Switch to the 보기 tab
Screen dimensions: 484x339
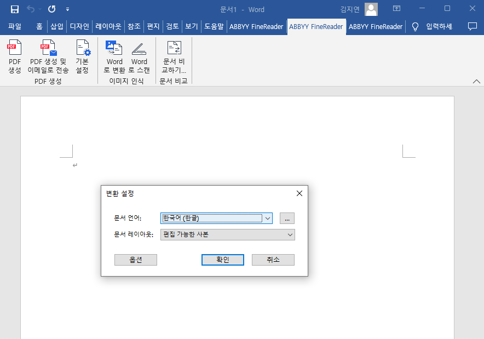(192, 26)
